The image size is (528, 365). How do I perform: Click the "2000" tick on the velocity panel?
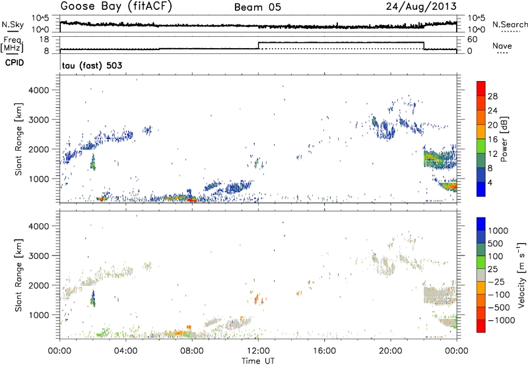pyautogui.click(x=40, y=285)
